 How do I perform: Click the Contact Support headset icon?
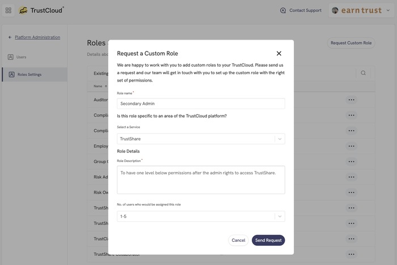click(x=283, y=10)
